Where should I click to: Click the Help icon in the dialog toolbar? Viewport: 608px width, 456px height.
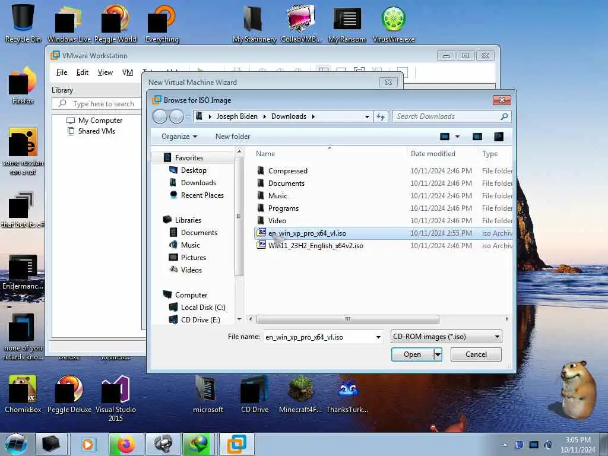click(x=499, y=137)
